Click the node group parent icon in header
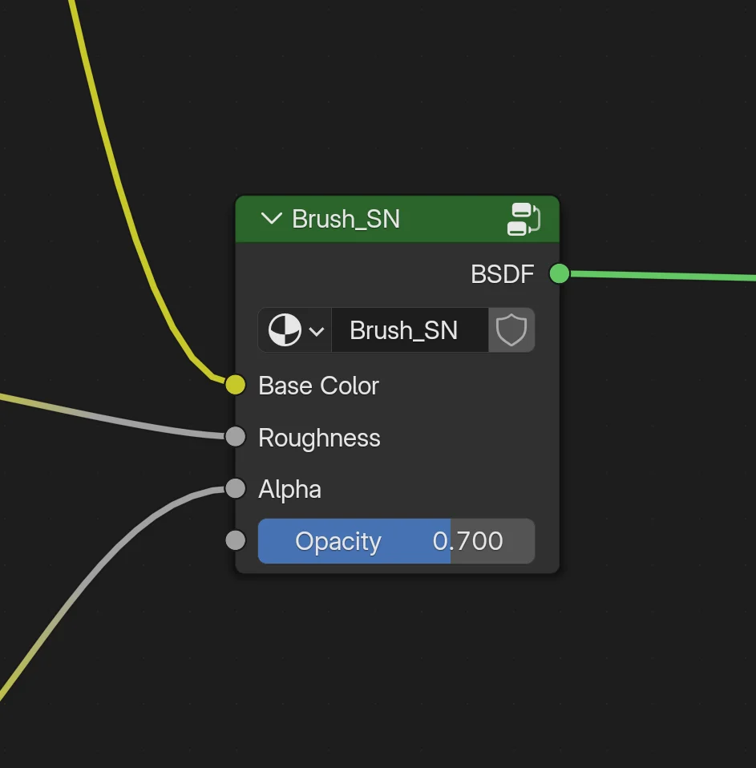The width and height of the screenshot is (756, 768). [x=525, y=218]
